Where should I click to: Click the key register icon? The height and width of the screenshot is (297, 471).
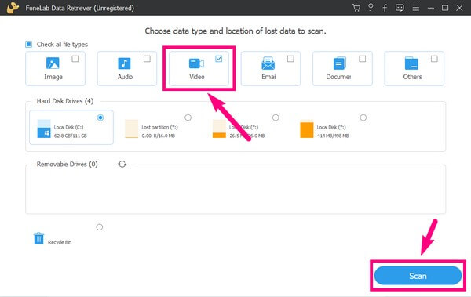coord(371,8)
